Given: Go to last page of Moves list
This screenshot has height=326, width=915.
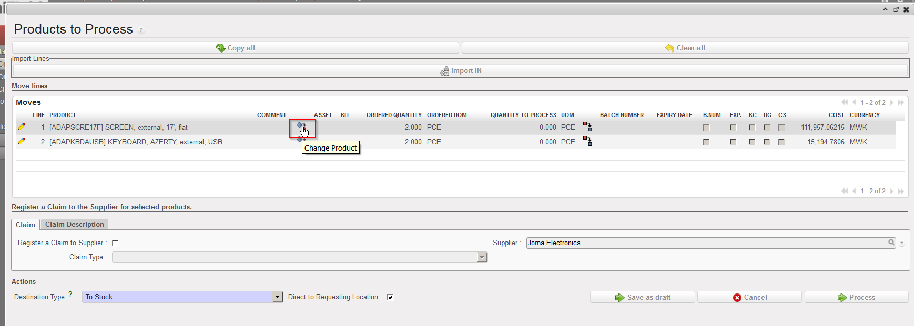Looking at the screenshot, I should pos(901,103).
